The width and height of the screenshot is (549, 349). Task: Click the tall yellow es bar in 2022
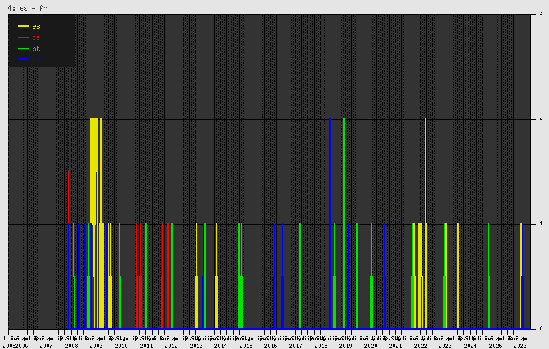tap(426, 223)
